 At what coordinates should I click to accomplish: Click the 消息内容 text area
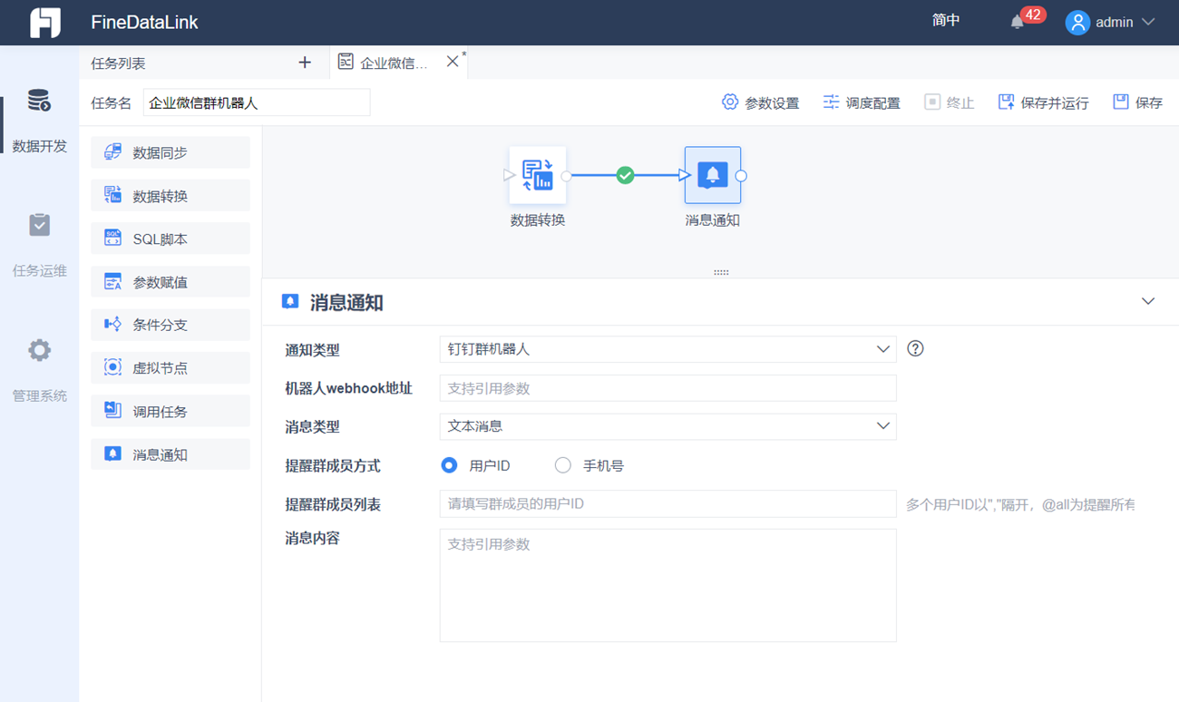(667, 585)
